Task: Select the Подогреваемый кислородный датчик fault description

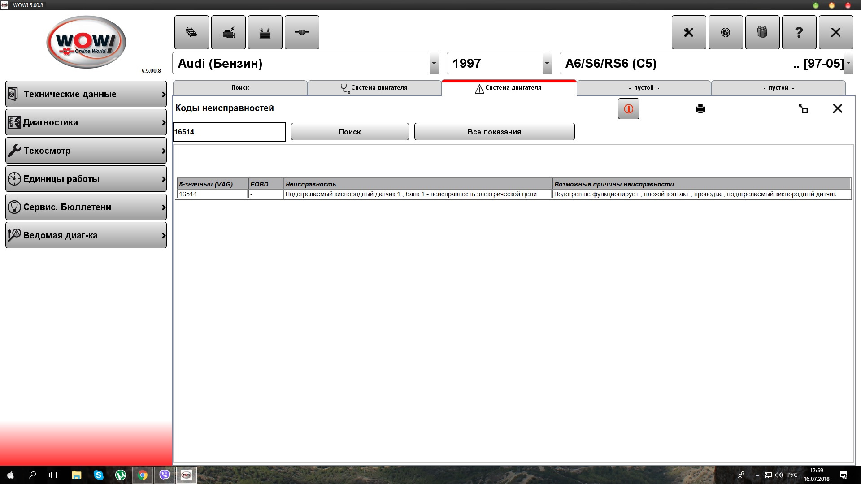Action: (417, 194)
